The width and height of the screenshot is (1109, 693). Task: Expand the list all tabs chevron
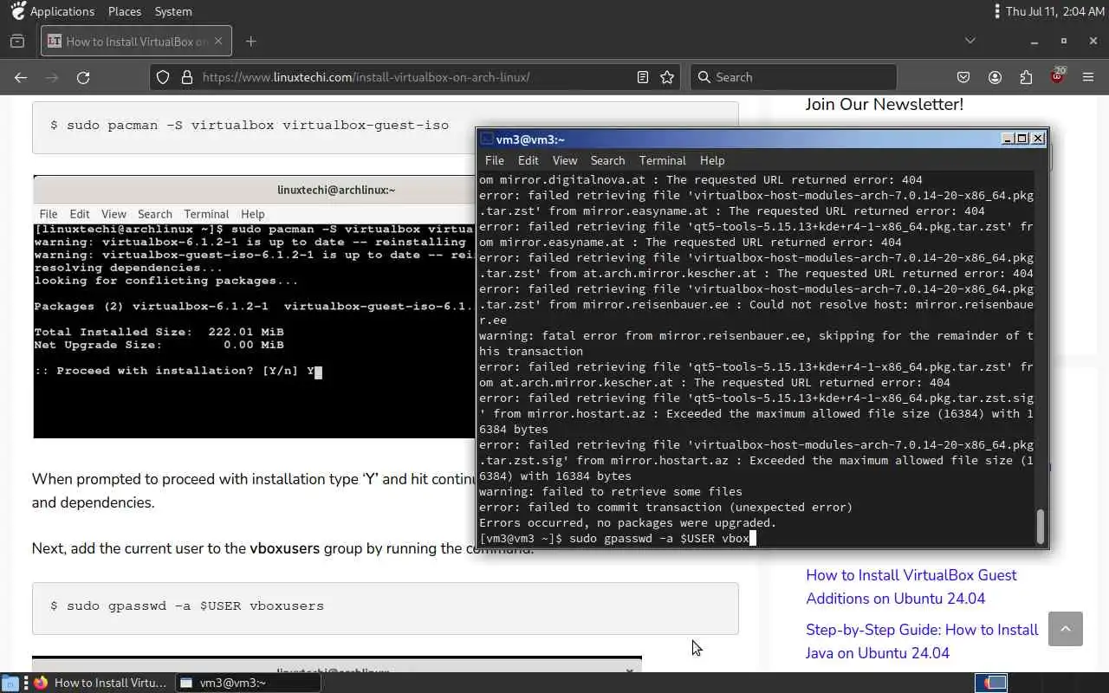(970, 41)
